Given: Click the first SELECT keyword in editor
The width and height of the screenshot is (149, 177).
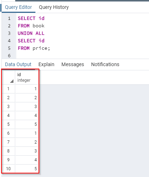Looking at the screenshot, I should (27, 18).
